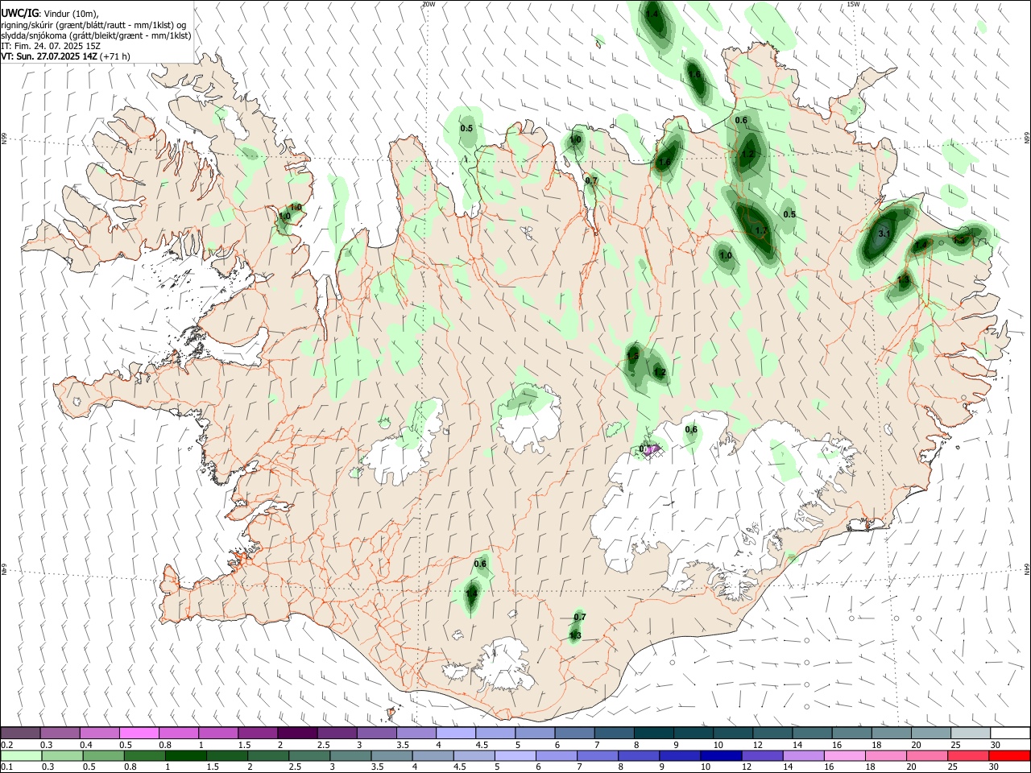Click the bright red 30 swatch in the rain legend
Screen dimensions: 1031x773
(x=1010, y=755)
